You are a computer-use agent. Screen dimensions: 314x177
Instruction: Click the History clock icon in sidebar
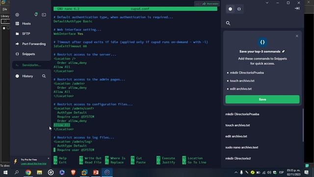point(17,76)
